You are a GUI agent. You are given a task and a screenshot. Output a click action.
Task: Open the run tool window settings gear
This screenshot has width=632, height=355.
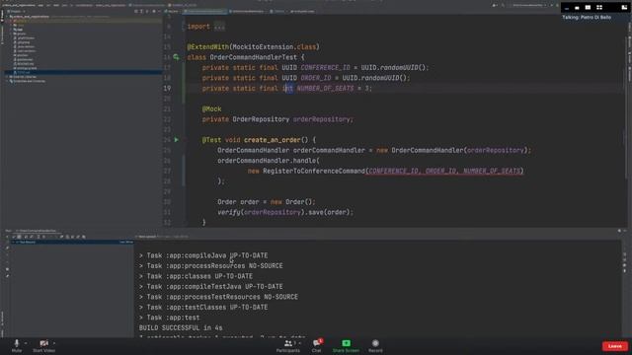(619, 231)
